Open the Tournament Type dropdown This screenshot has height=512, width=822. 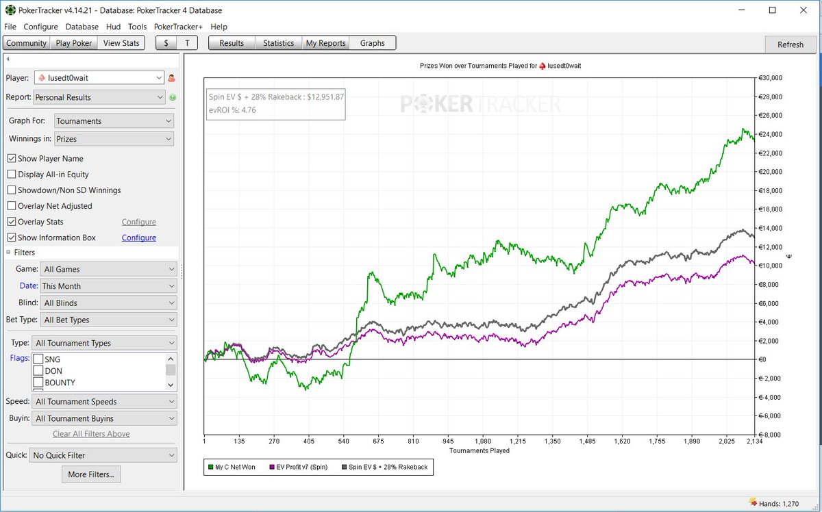coord(105,343)
